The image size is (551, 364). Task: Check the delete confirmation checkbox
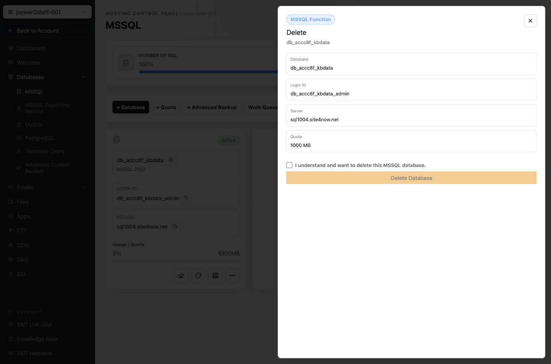pos(289,165)
